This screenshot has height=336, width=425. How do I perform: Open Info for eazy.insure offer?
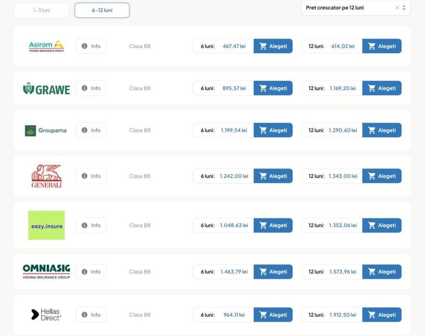click(91, 225)
